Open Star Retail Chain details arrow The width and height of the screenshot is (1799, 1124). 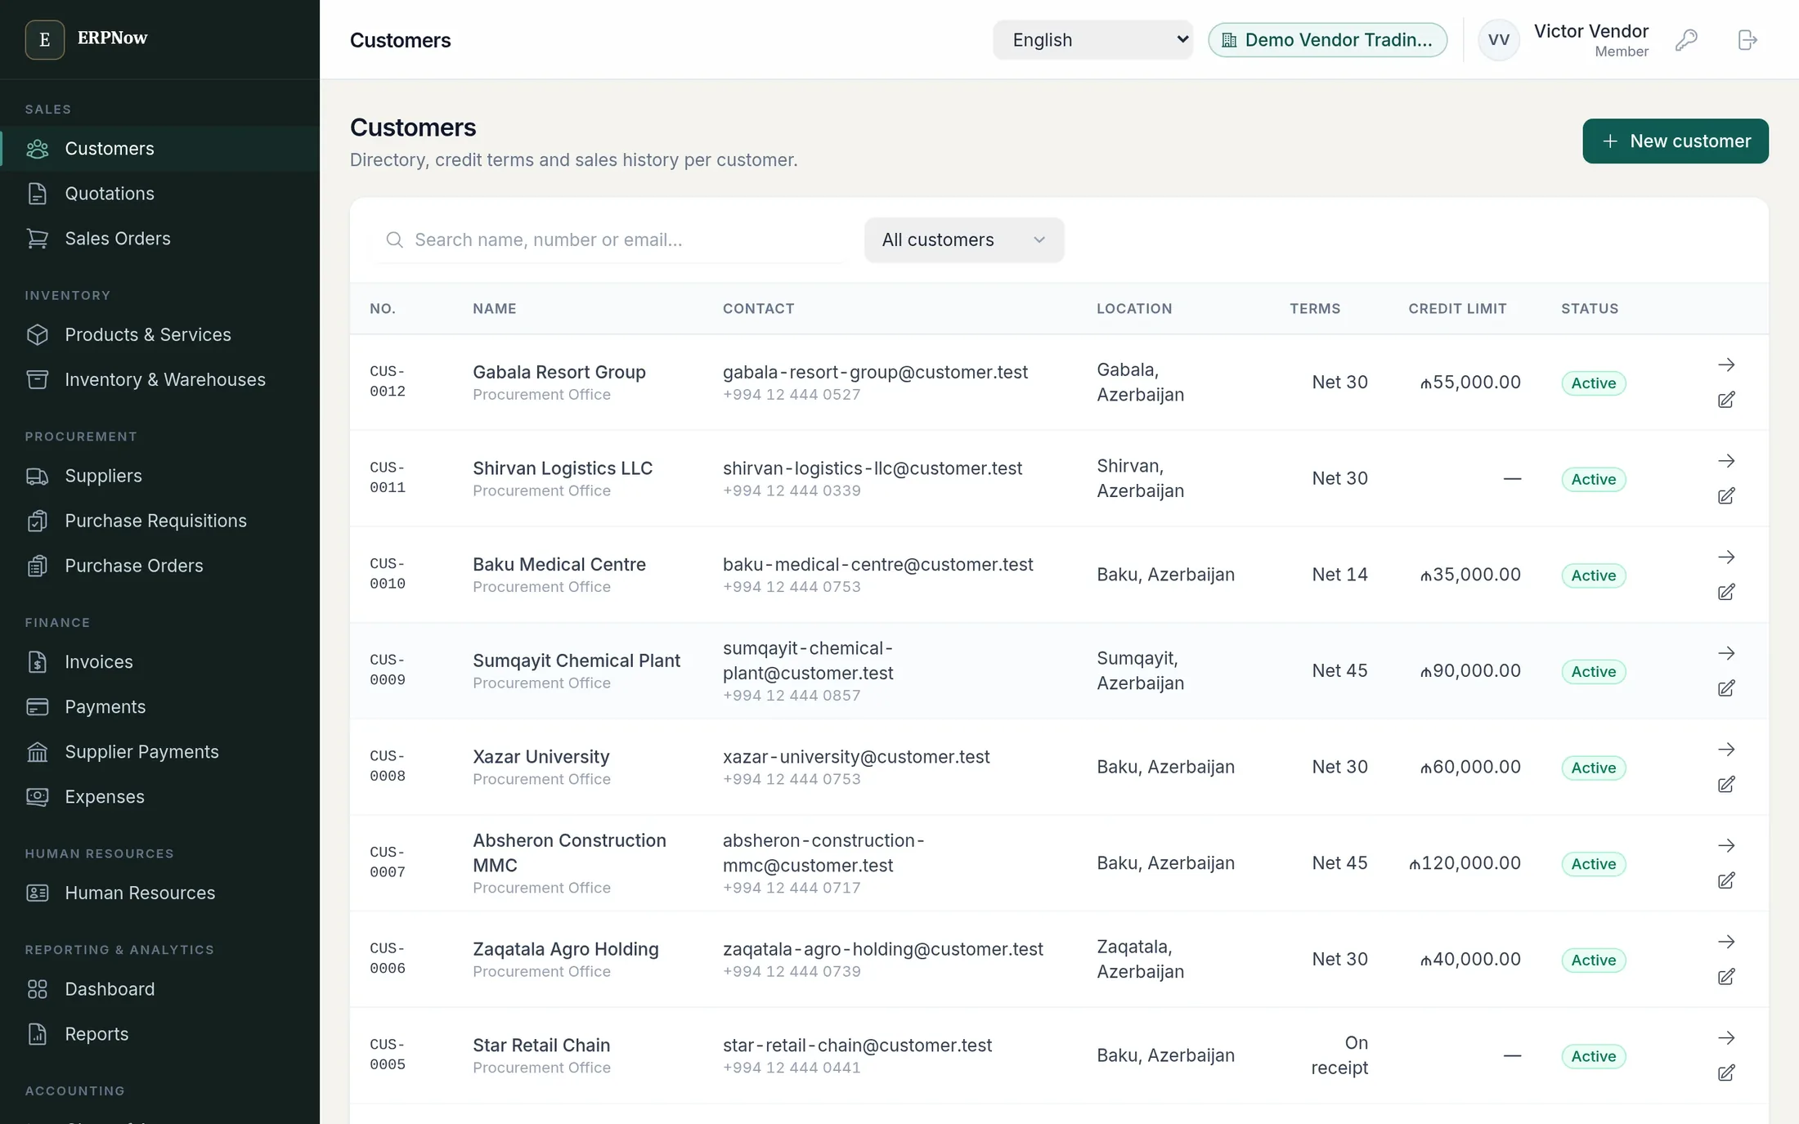(1726, 1038)
